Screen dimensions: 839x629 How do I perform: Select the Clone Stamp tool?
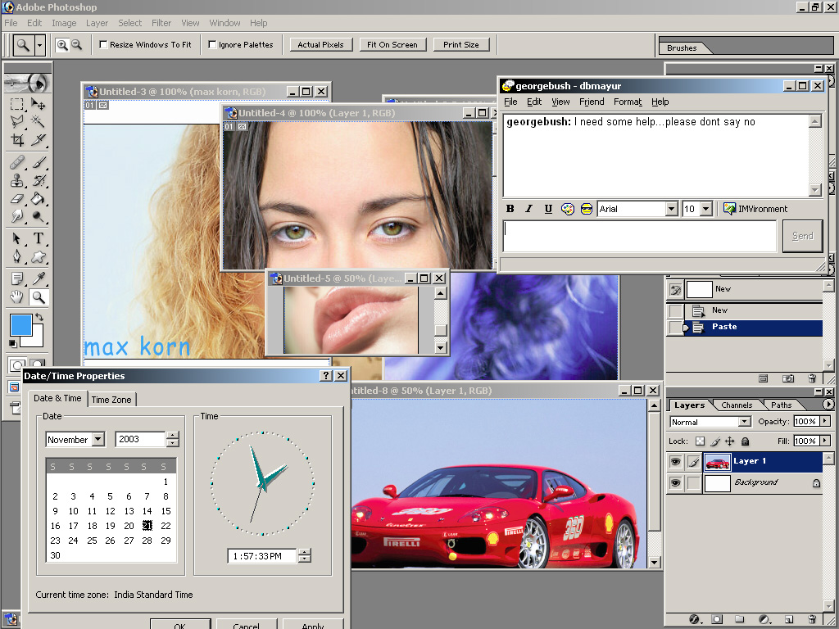(x=17, y=180)
